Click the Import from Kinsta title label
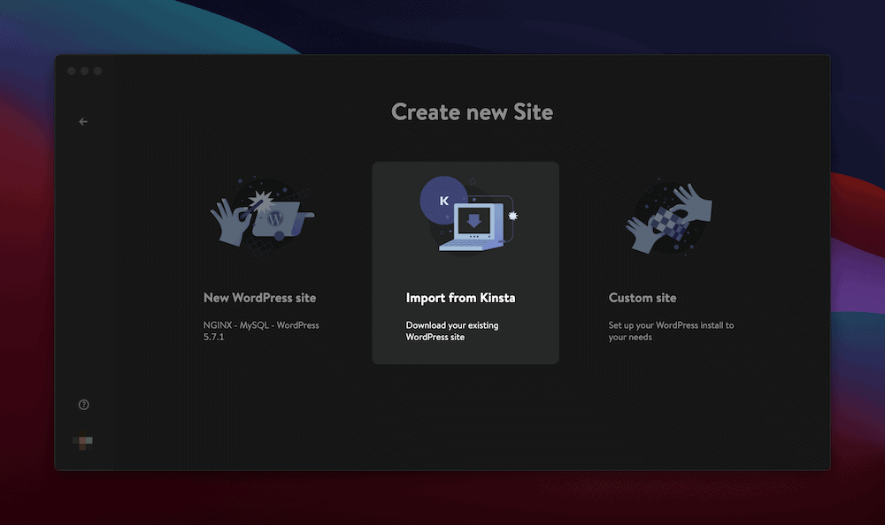Image resolution: width=885 pixels, height=525 pixels. [x=460, y=298]
